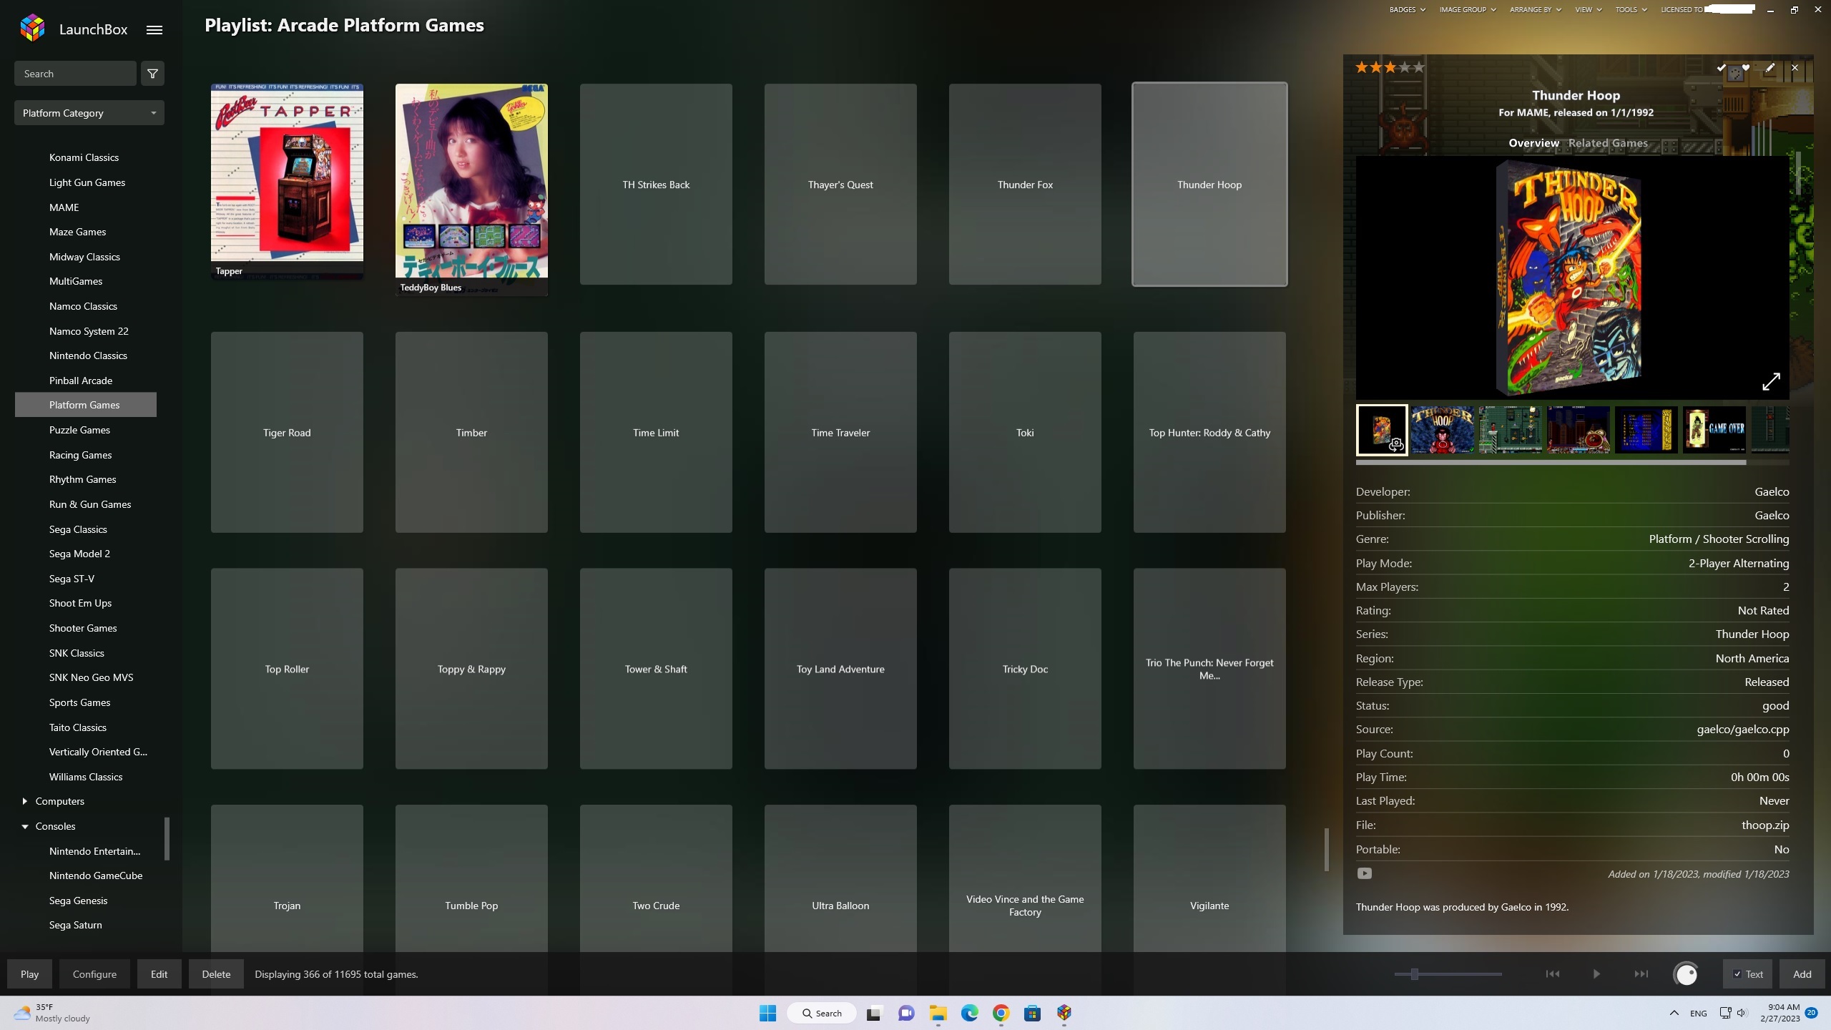
Task: View the Thunder Hoop title screen thumbnail
Action: (x=1443, y=430)
